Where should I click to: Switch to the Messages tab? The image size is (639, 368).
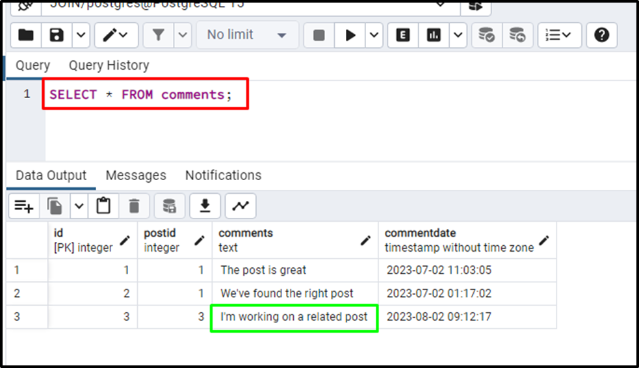pyautogui.click(x=136, y=176)
